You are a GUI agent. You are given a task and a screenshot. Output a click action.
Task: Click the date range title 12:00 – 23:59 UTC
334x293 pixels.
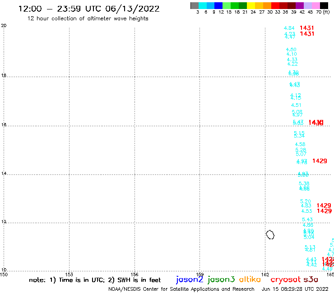pyautogui.click(x=89, y=9)
